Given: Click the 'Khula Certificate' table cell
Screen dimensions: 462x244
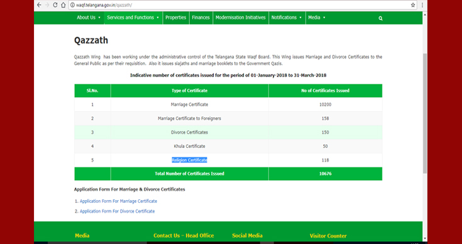Looking at the screenshot, I should [189, 146].
